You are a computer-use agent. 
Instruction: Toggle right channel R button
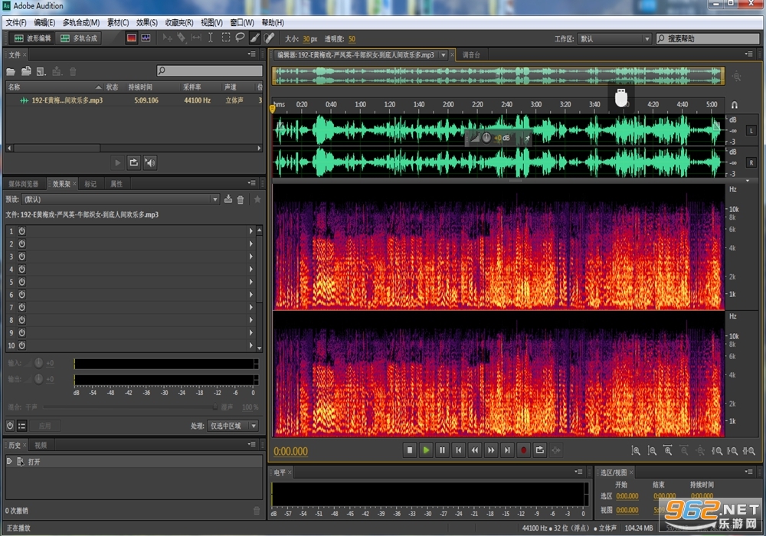pos(751,162)
